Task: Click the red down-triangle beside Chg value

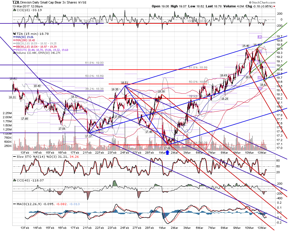Action: pyautogui.click(x=274, y=6)
